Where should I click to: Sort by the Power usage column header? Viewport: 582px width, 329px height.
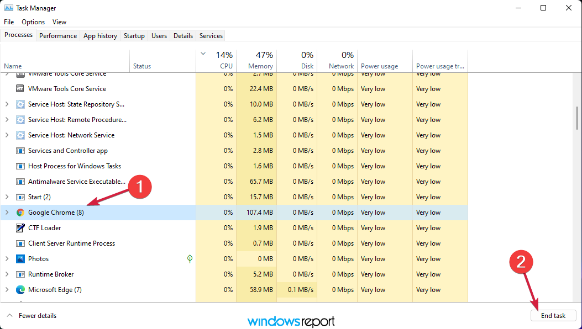pos(385,61)
